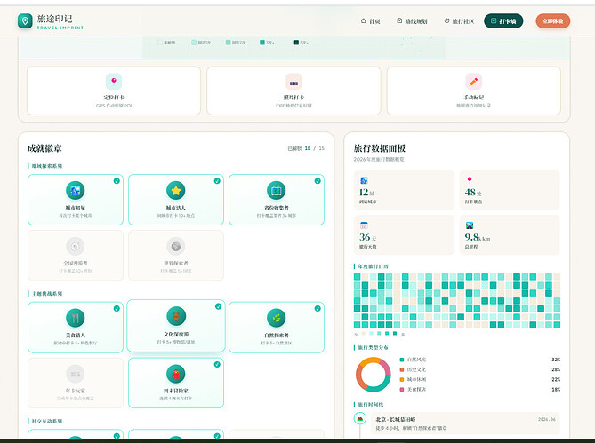The width and height of the screenshot is (595, 443).
Task: Click the photo icon on 照片打卡
Action: pos(293,82)
